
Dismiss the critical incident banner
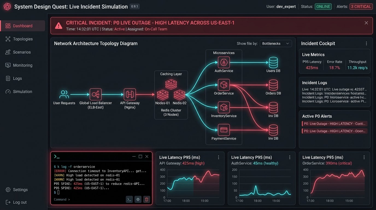coord(366,23)
